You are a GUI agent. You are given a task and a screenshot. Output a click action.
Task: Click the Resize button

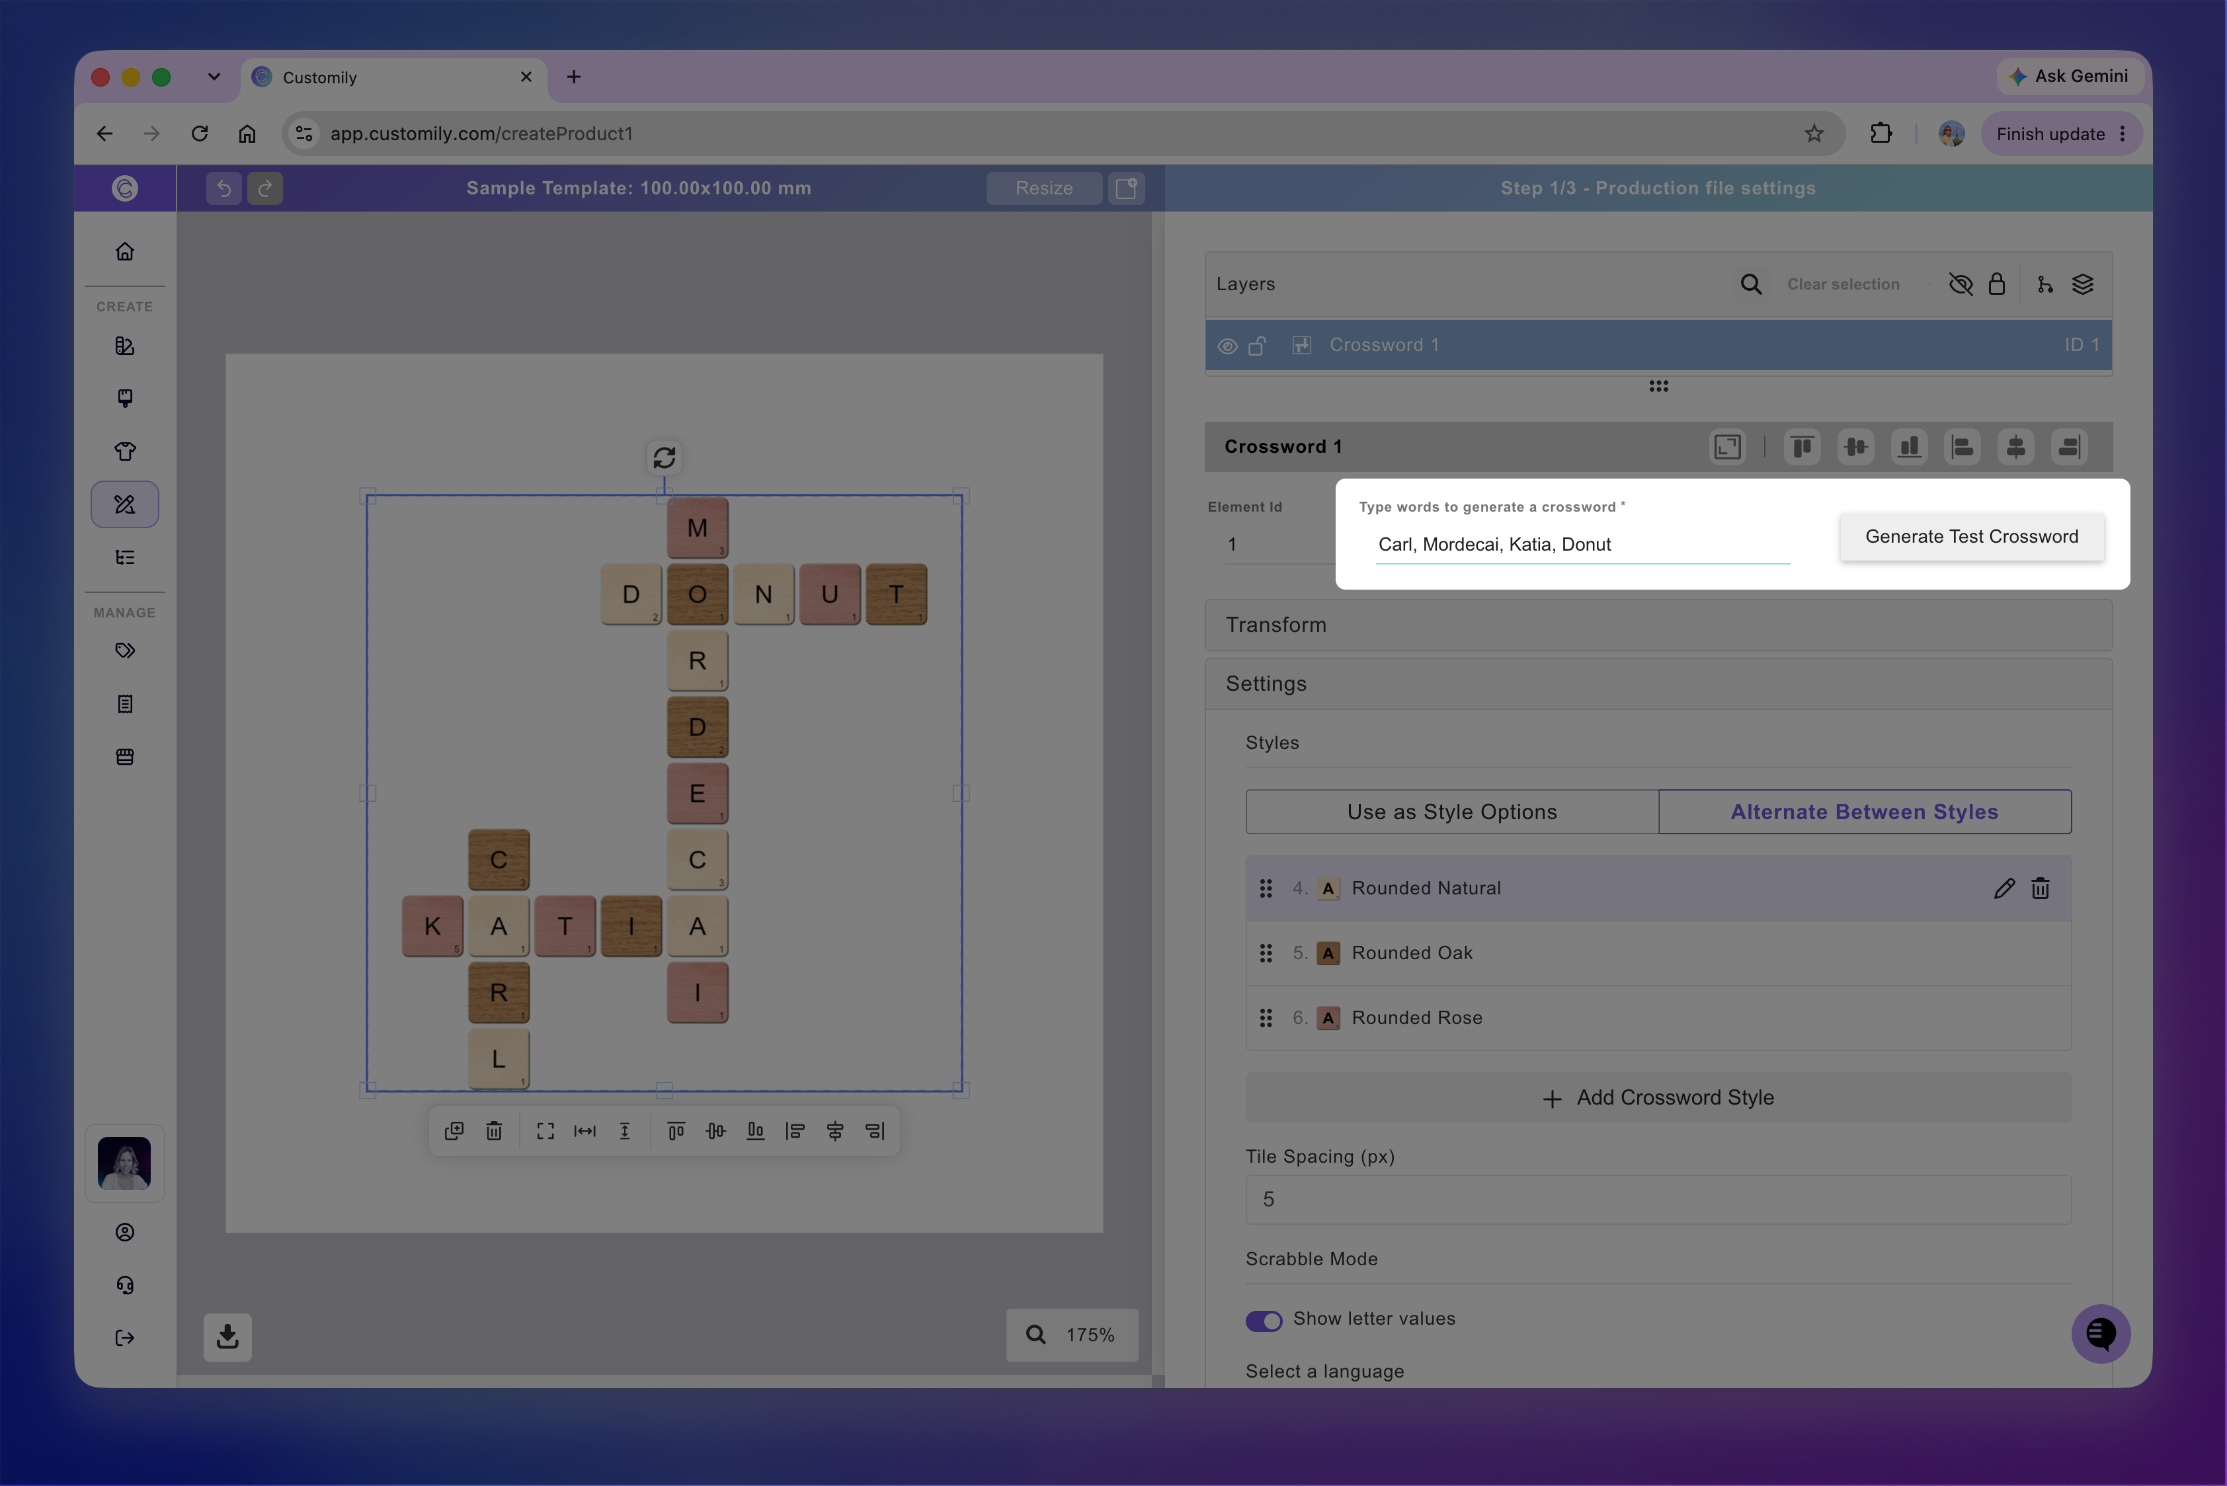[1044, 188]
